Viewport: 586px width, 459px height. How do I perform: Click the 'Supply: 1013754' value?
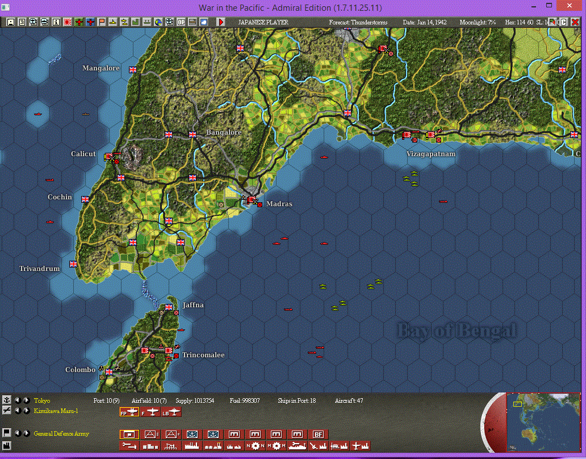tap(195, 400)
